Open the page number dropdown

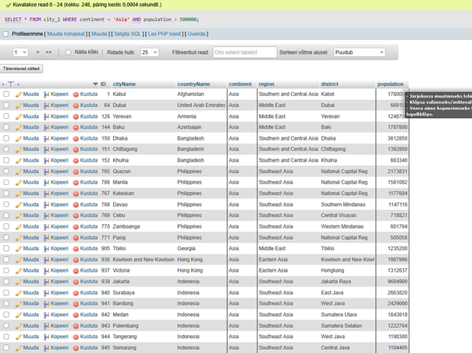tap(20, 52)
